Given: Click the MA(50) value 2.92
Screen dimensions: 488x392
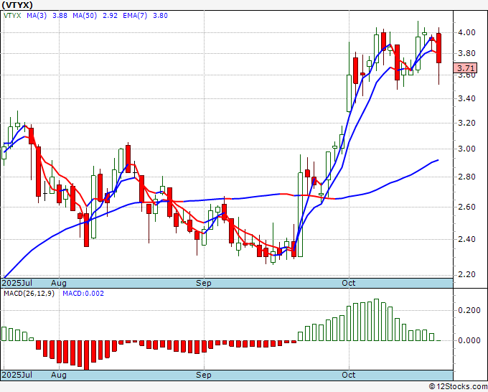Looking at the screenshot, I should point(110,16).
